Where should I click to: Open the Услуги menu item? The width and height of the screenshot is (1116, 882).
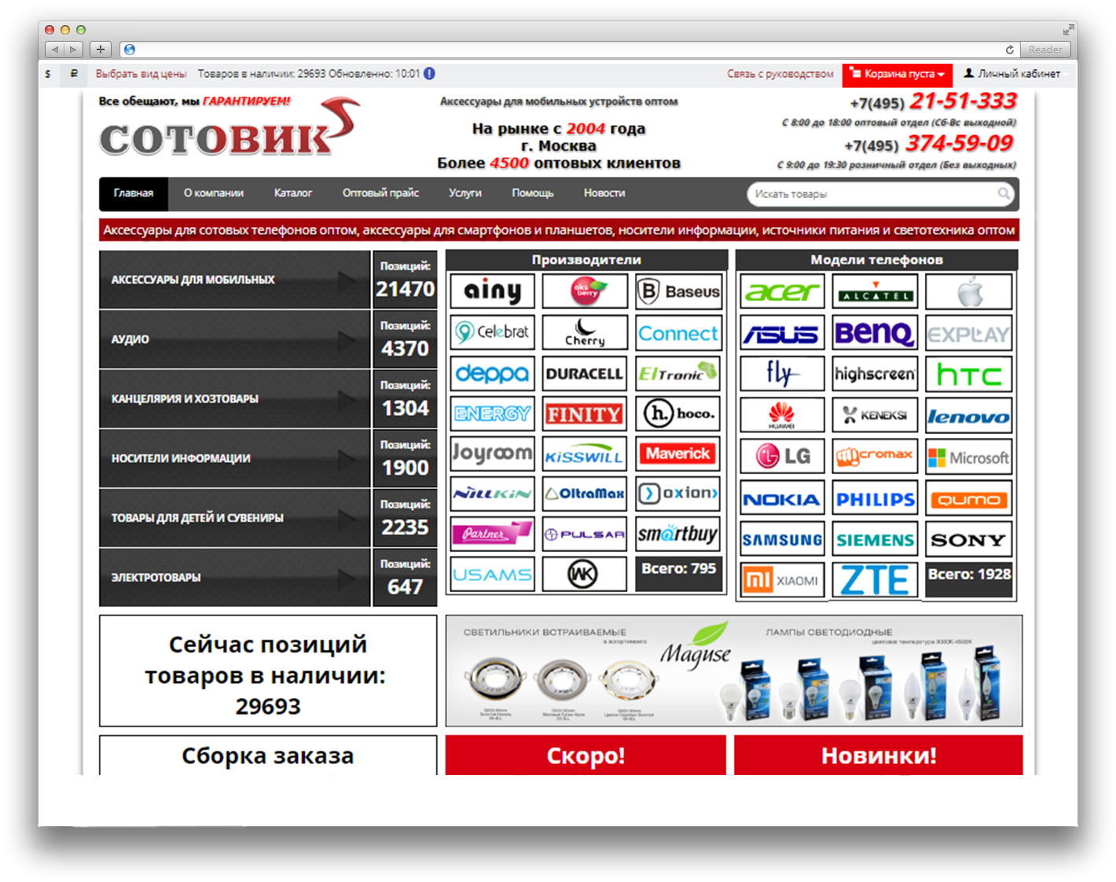[x=465, y=193]
